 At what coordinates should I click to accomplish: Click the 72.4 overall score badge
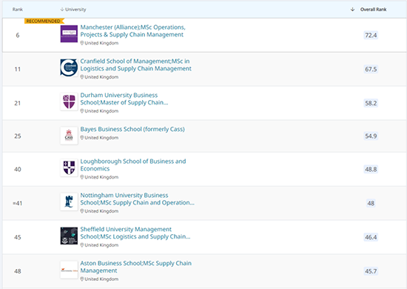pos(371,35)
